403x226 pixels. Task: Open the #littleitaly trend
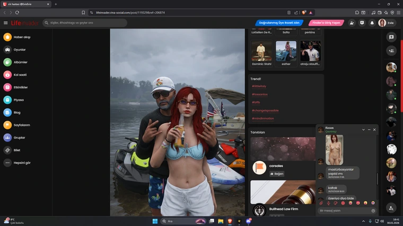coord(259,86)
